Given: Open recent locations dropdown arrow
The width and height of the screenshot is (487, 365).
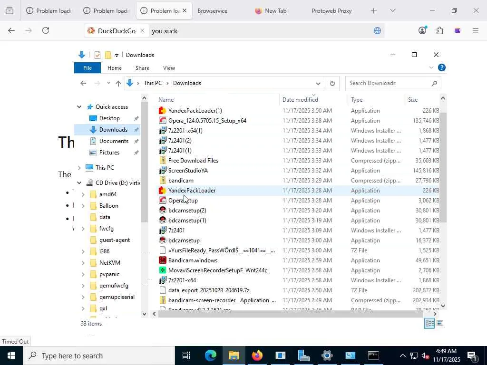Looking at the screenshot, I should (108, 83).
